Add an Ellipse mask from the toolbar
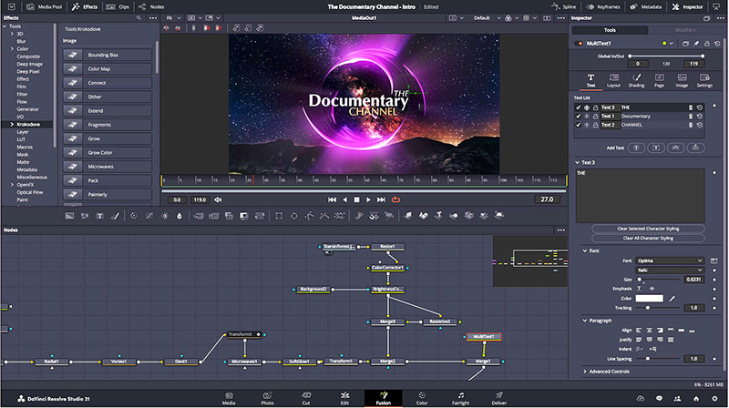729x408 pixels. click(x=293, y=216)
